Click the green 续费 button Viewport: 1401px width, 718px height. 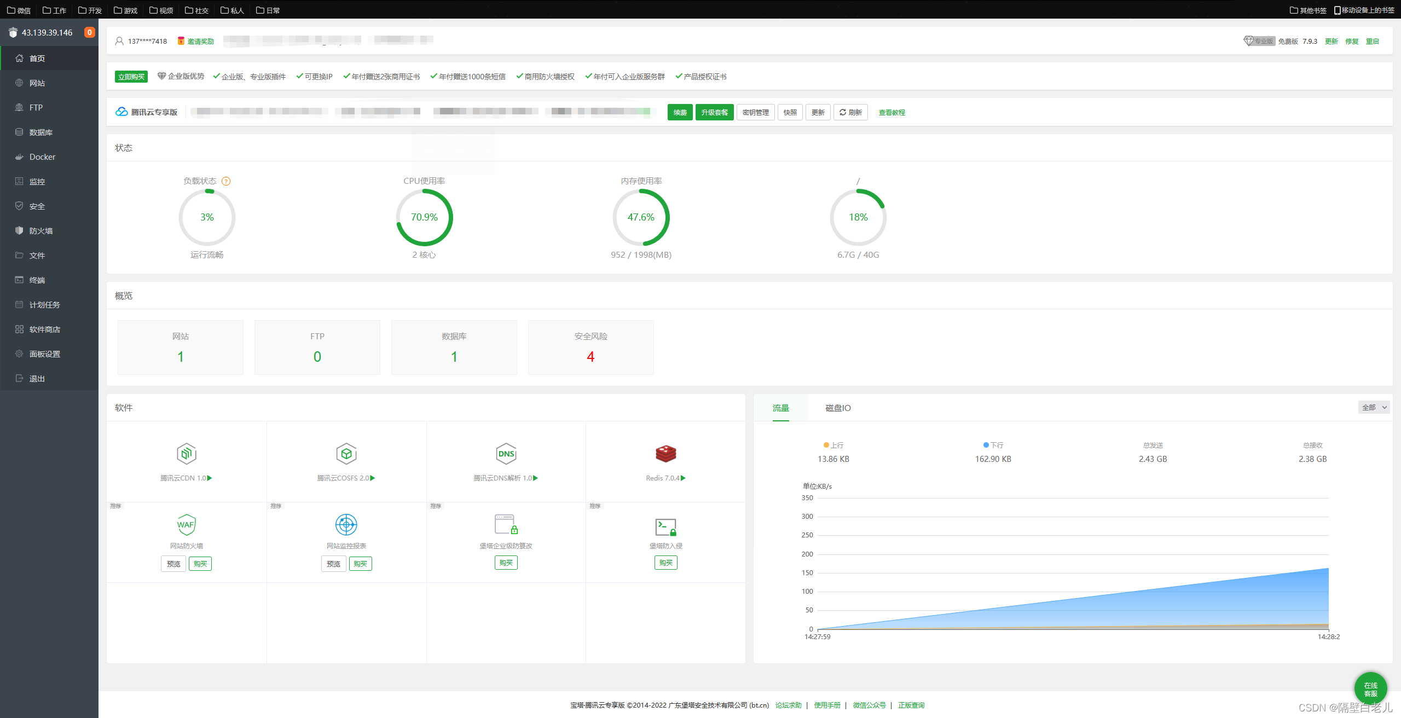click(680, 112)
